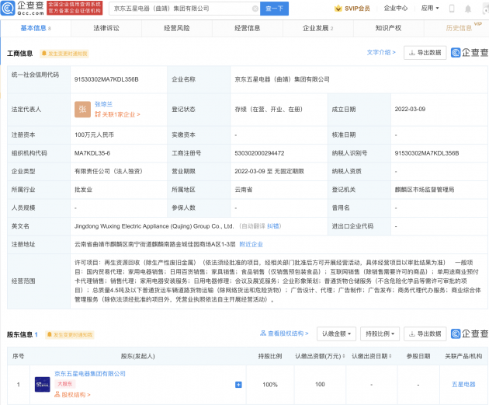Click 导出数据 in the 工商信息 section
489x405 pixels.
(425, 52)
